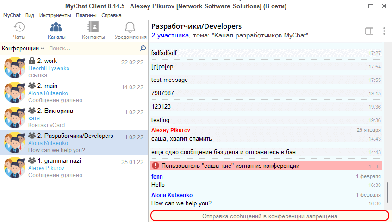Expand the Конференции filter dropdown

(x=23, y=48)
